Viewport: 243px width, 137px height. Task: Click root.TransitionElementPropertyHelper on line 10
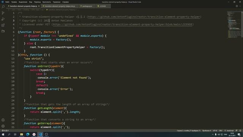[57, 47]
